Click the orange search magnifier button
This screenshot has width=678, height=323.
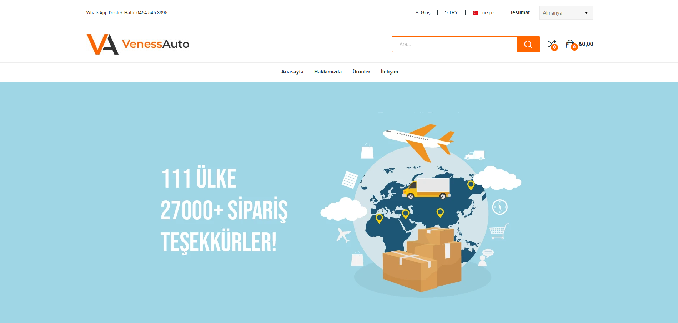[528, 44]
